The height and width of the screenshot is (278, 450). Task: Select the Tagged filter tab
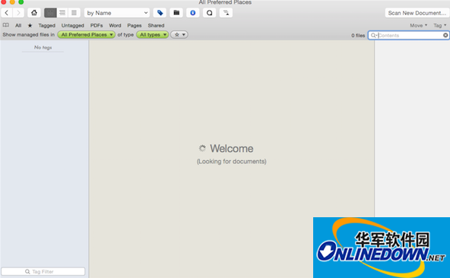point(47,26)
